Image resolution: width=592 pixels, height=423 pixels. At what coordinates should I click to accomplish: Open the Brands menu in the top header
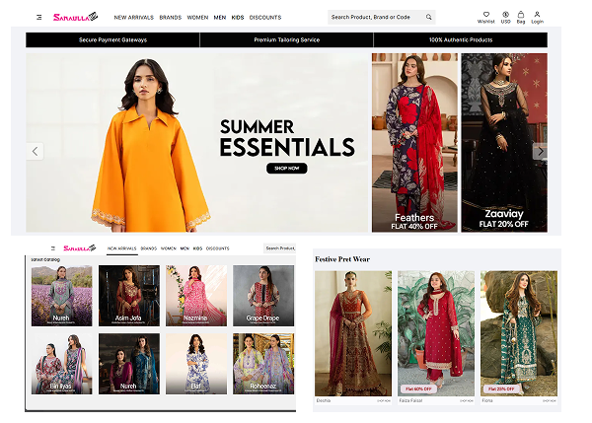click(170, 17)
